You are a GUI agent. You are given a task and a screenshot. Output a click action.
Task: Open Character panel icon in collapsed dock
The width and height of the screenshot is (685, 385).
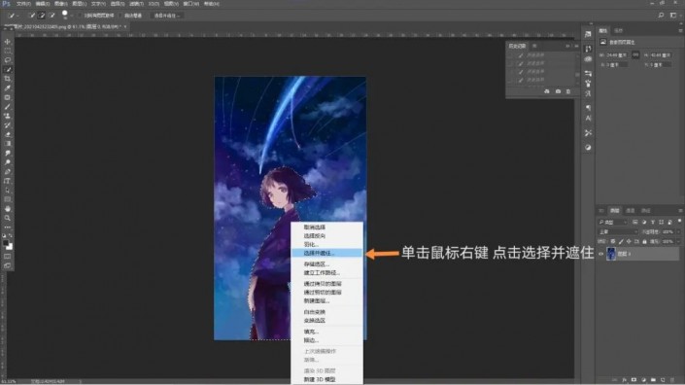click(588, 118)
